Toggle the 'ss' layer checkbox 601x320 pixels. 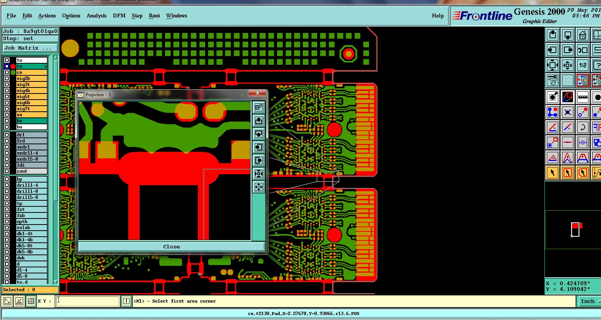7,115
